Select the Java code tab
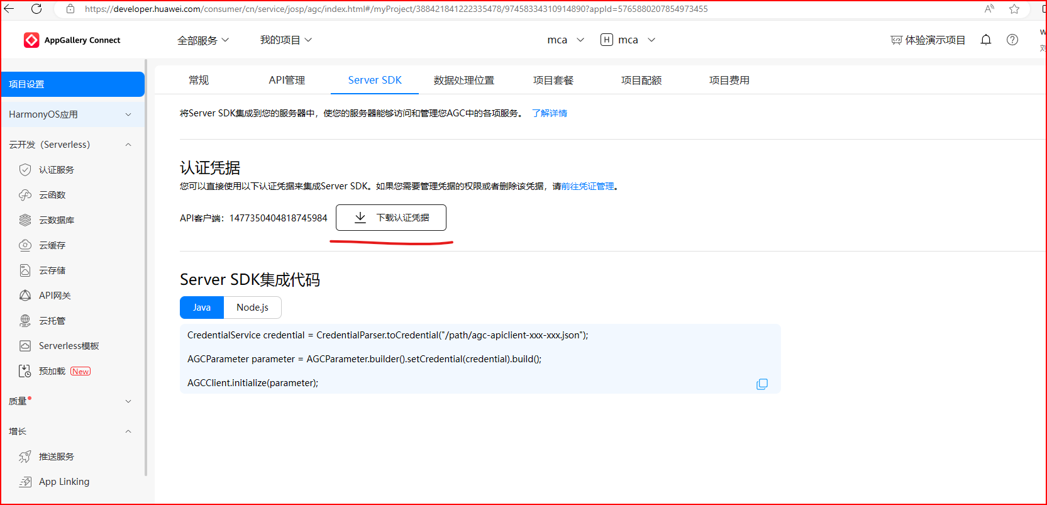Viewport: 1047px width, 505px height. click(x=202, y=308)
